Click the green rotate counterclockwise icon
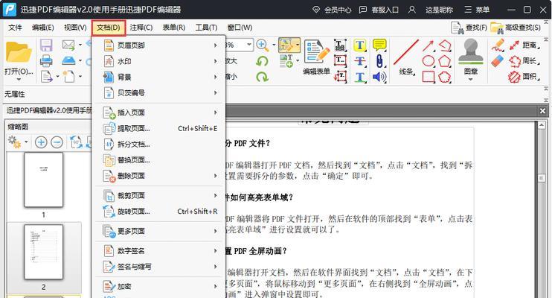The height and width of the screenshot is (298, 552). pyautogui.click(x=262, y=61)
